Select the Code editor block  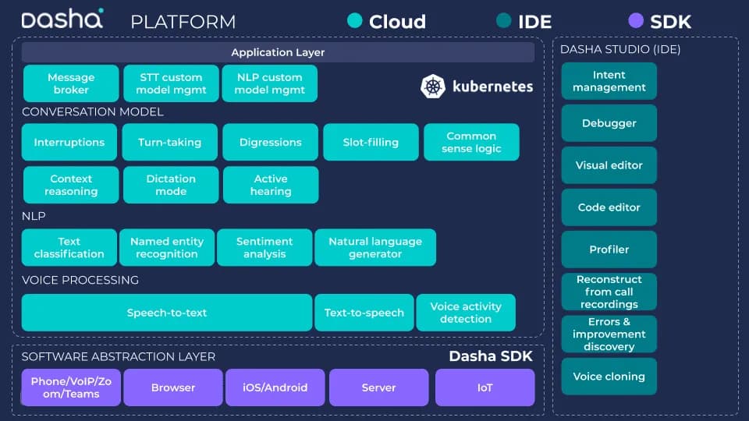609,207
